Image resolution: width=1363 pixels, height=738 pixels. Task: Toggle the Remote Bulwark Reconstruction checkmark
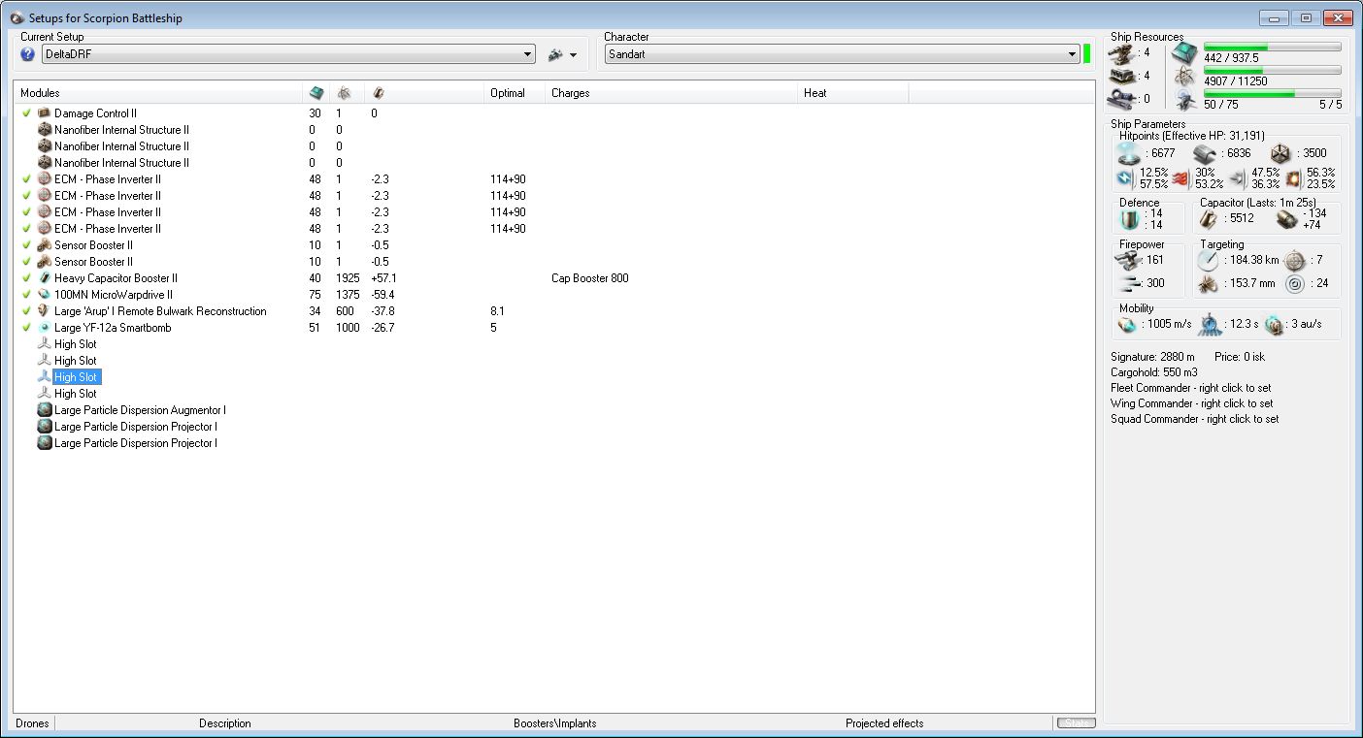[x=27, y=311]
